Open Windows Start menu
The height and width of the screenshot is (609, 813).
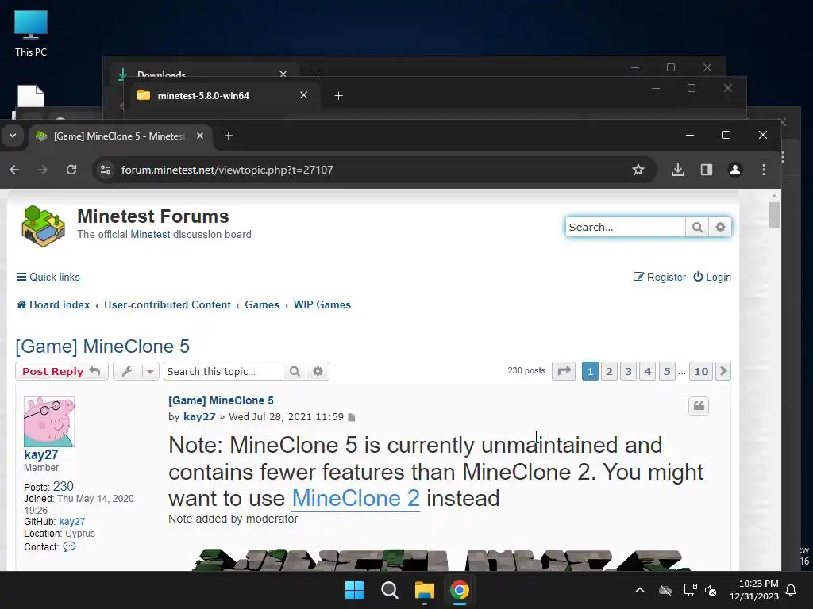355,590
